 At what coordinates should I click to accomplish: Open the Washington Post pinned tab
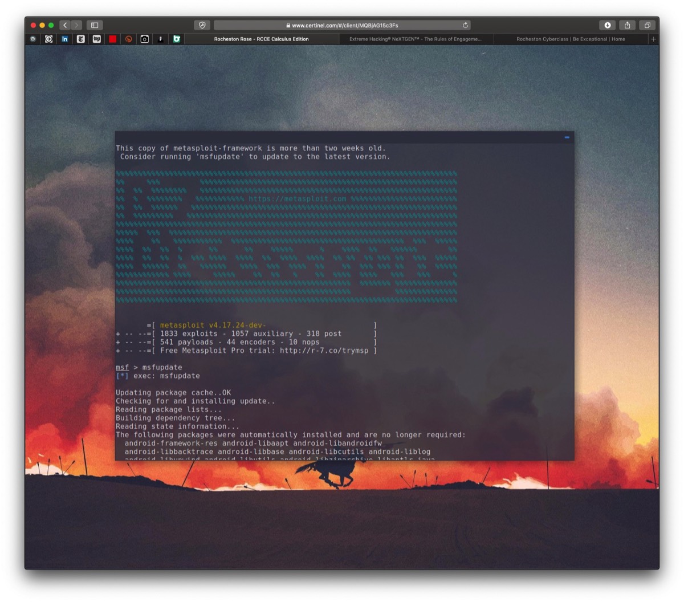97,39
